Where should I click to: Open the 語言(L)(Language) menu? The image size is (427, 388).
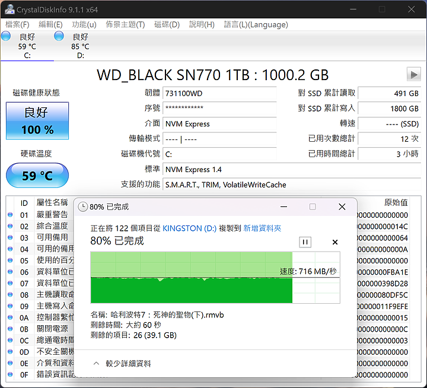[256, 24]
